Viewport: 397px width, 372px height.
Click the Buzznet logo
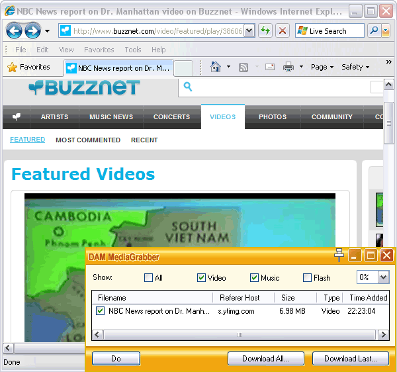(84, 87)
